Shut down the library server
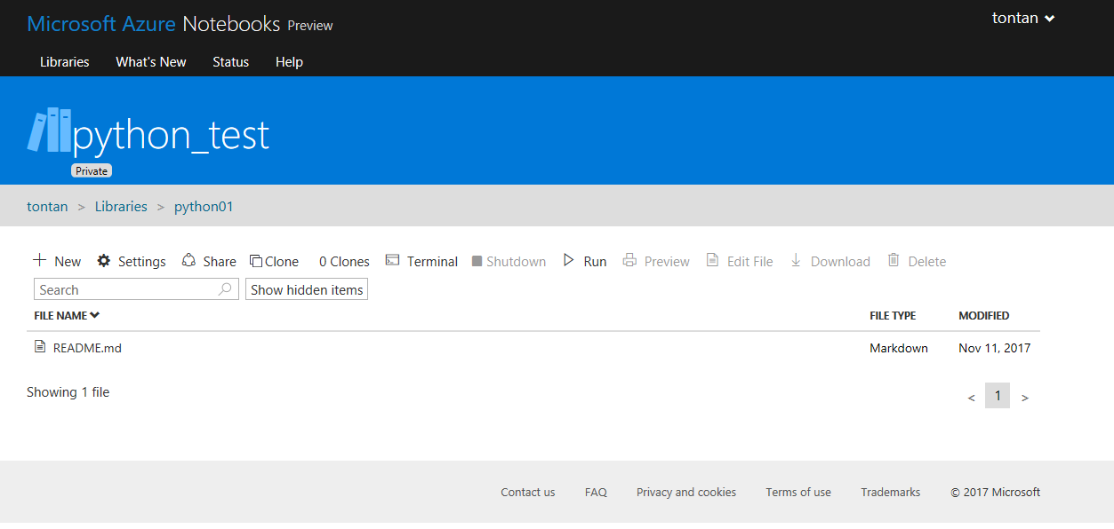 pyautogui.click(x=509, y=260)
